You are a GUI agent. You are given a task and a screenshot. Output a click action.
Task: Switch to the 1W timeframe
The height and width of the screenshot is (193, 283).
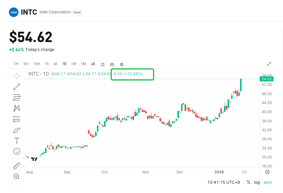74,64
